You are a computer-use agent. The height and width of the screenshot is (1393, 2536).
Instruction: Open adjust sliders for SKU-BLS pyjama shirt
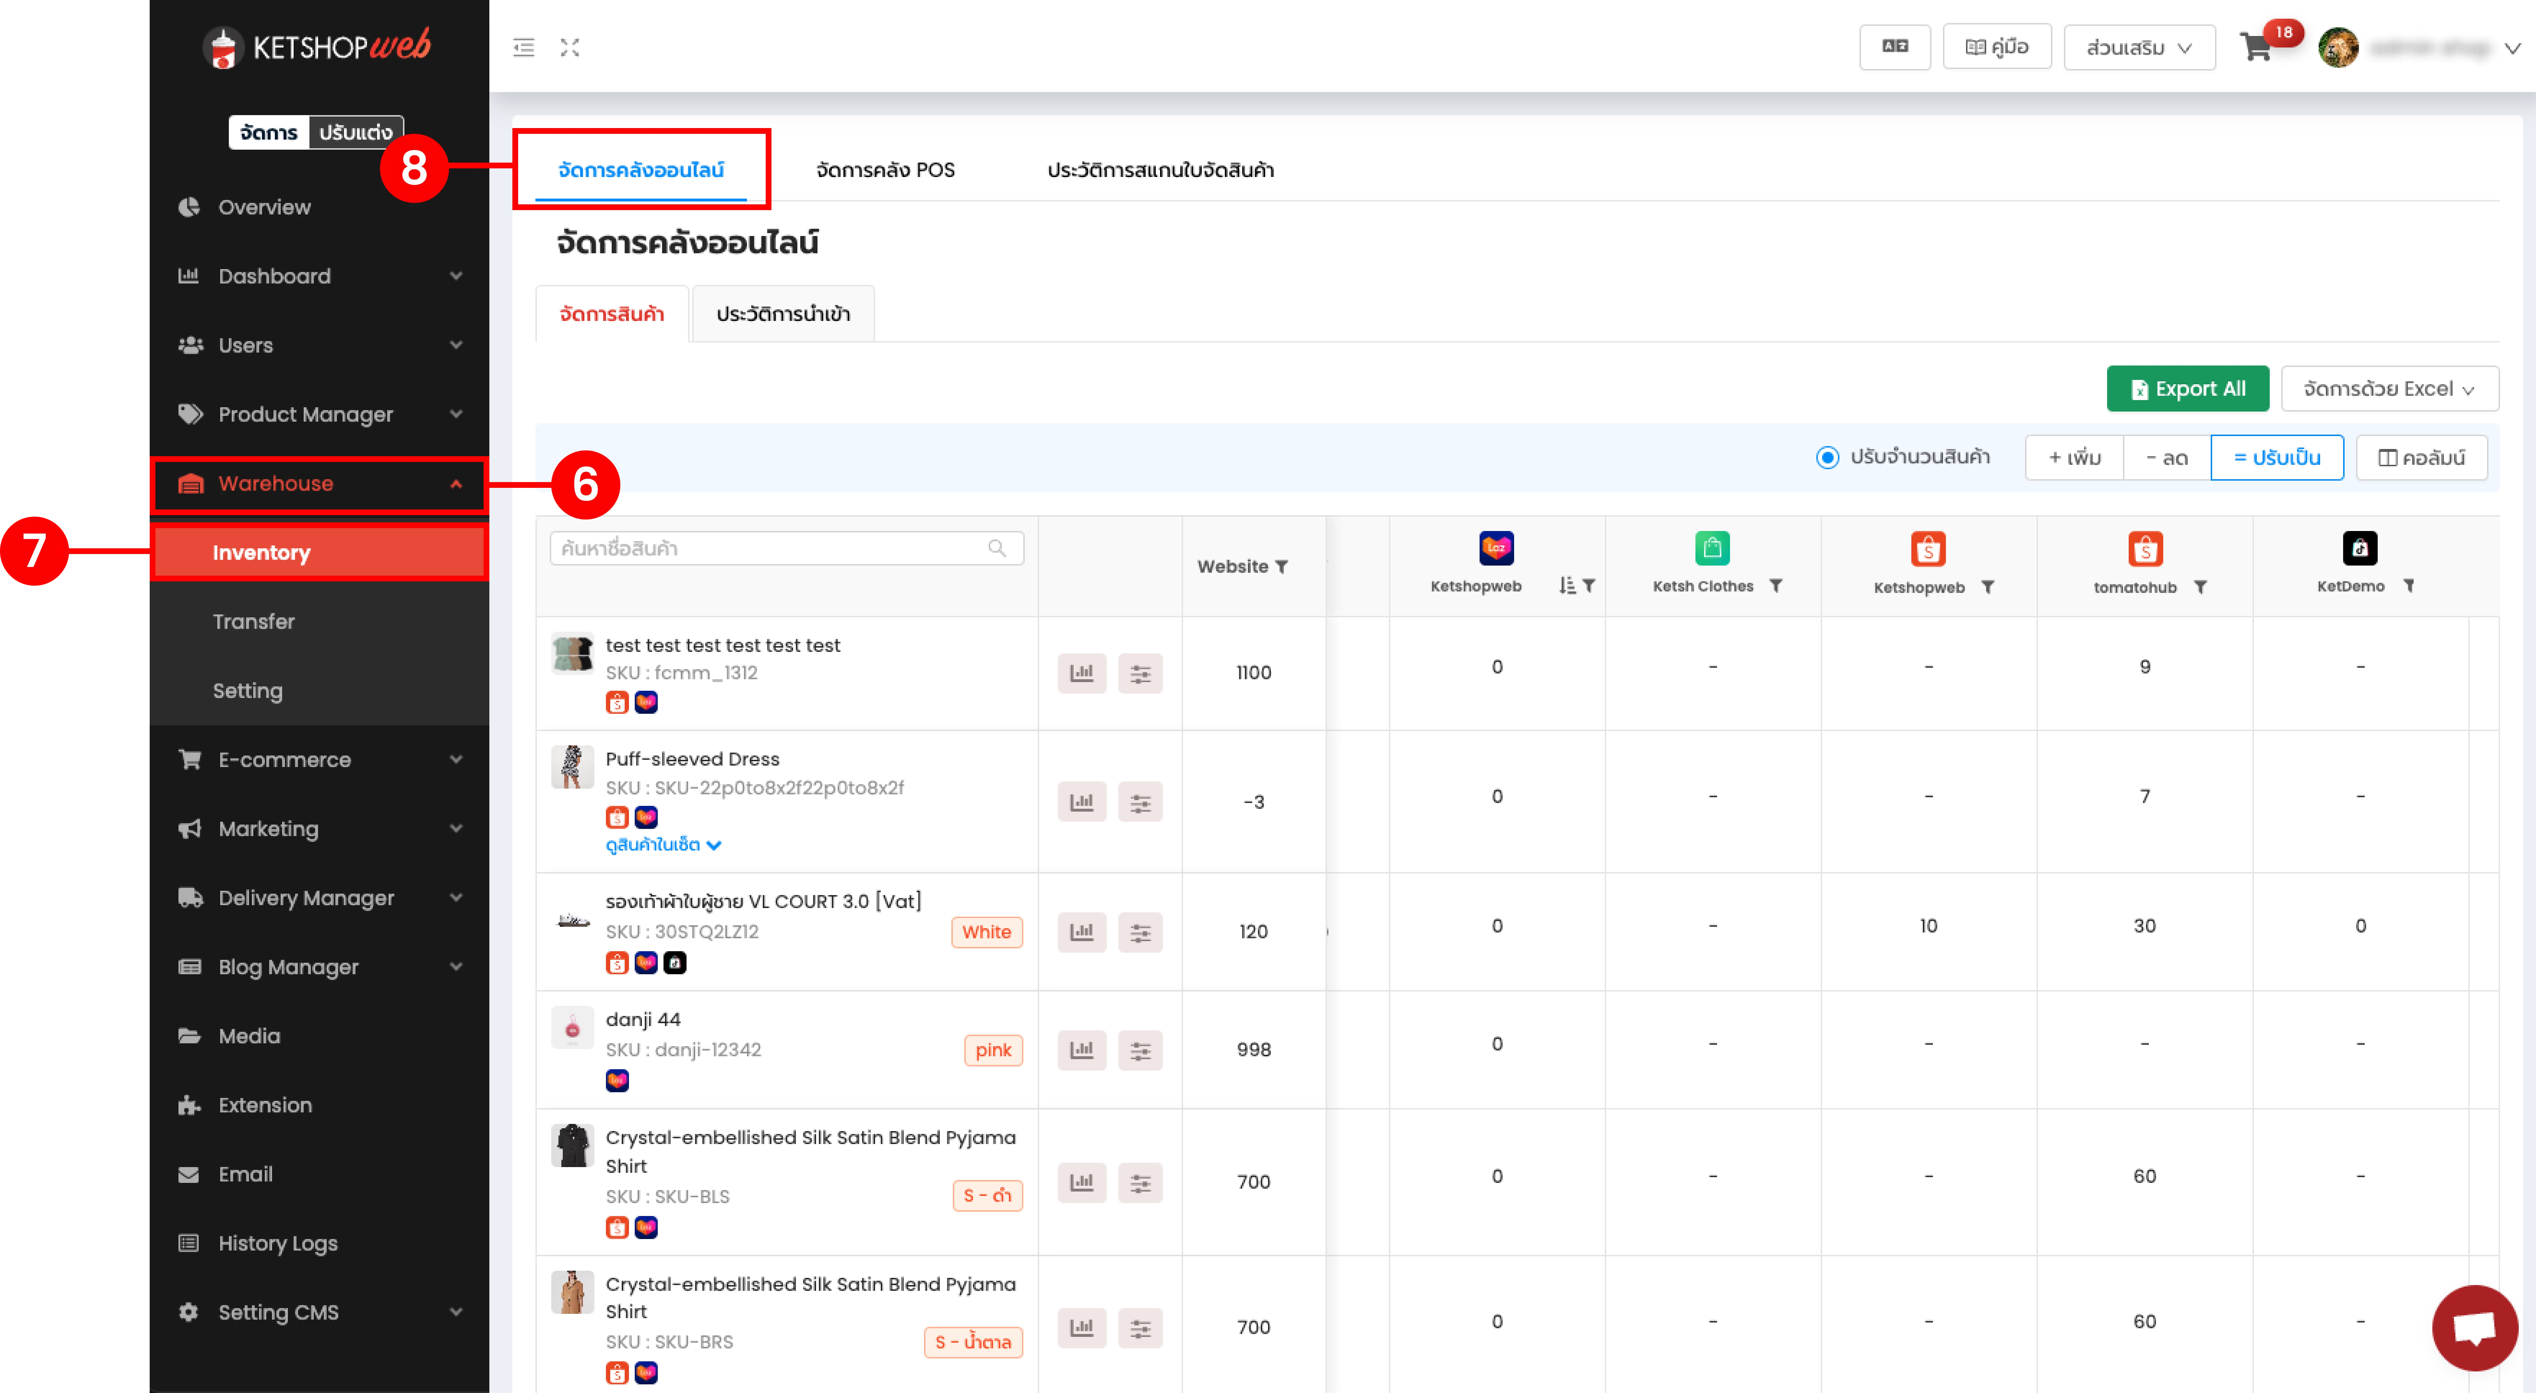(1140, 1182)
